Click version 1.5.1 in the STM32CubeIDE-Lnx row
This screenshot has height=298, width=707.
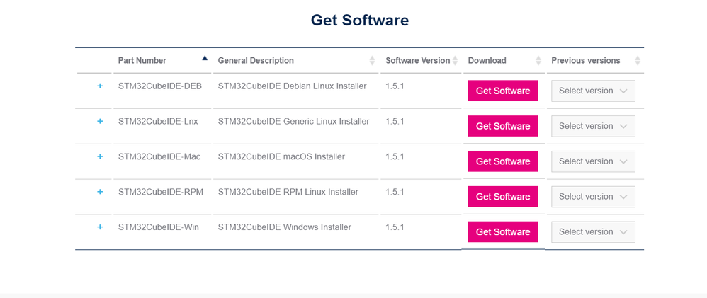395,121
